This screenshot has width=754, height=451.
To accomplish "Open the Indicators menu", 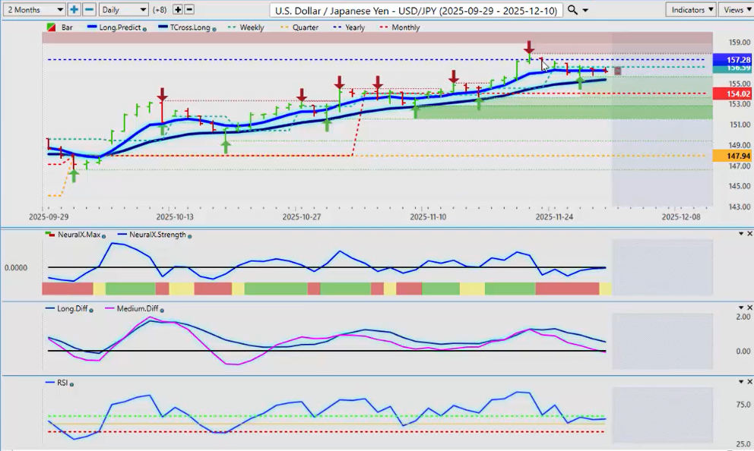I will (690, 10).
